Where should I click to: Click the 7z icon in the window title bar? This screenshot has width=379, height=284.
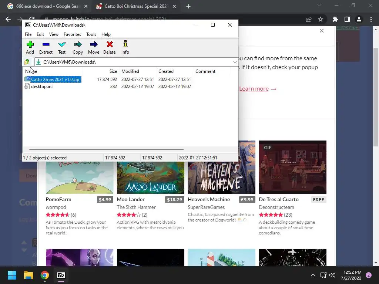pos(28,25)
